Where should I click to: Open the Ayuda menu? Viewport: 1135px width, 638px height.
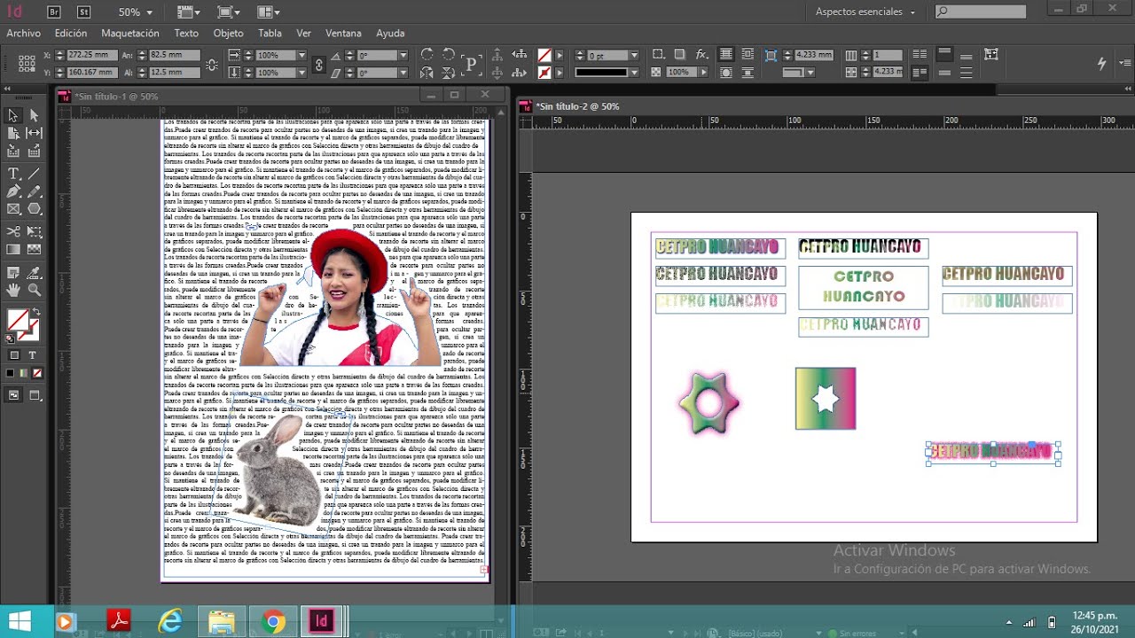390,33
